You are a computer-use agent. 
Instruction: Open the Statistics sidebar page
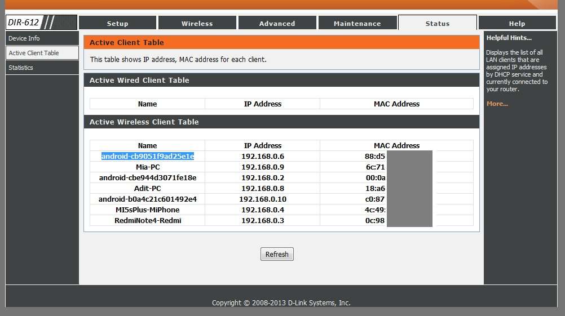[x=21, y=68]
